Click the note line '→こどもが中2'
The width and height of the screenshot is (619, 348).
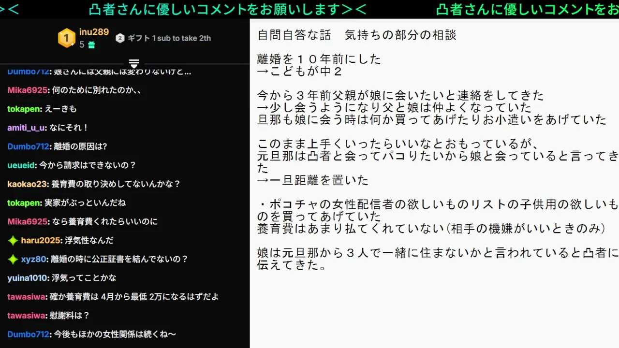[x=300, y=72]
